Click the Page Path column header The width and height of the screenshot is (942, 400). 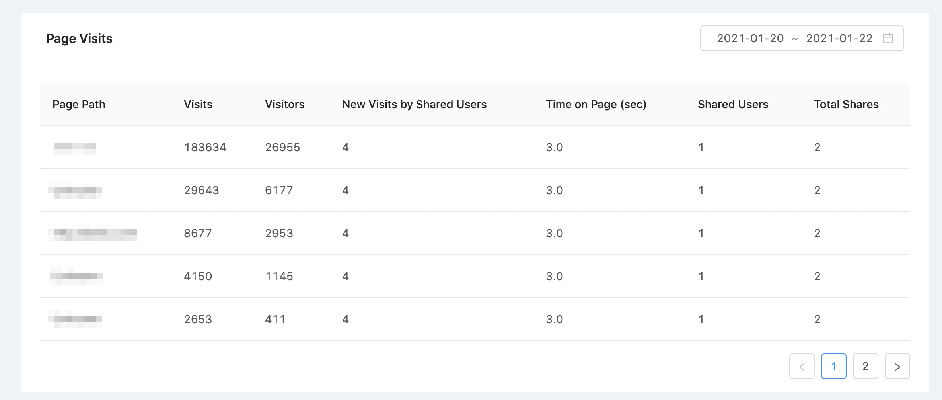click(79, 104)
